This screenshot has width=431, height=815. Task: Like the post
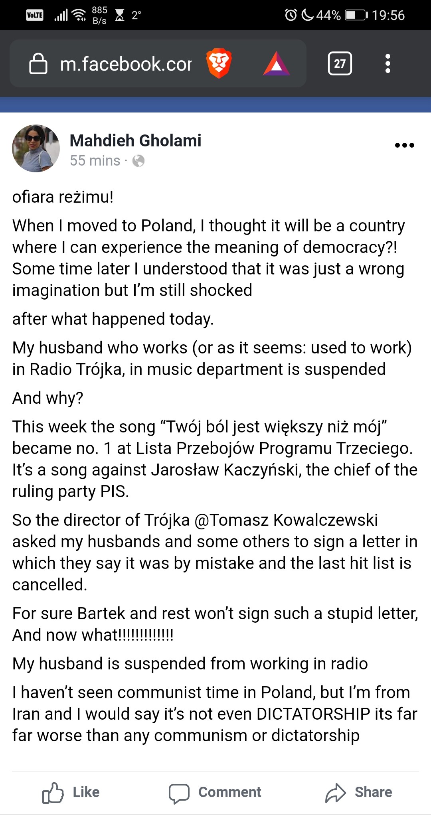pos(71,792)
